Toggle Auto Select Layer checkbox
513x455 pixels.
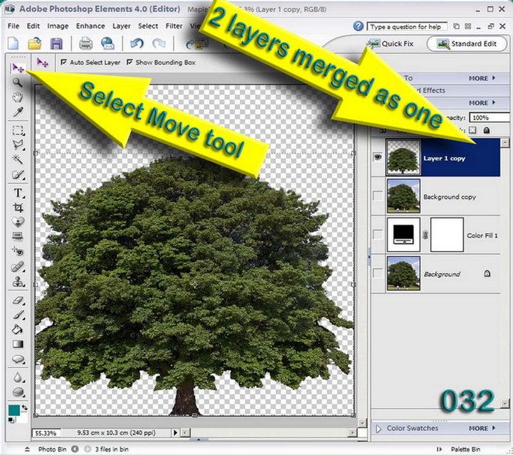pos(64,62)
